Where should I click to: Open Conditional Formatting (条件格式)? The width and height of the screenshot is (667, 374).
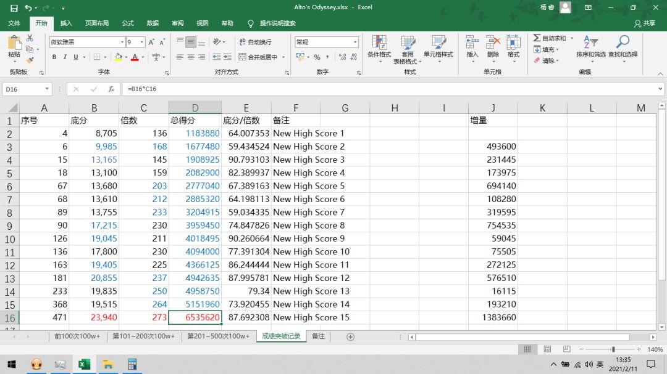click(379, 47)
